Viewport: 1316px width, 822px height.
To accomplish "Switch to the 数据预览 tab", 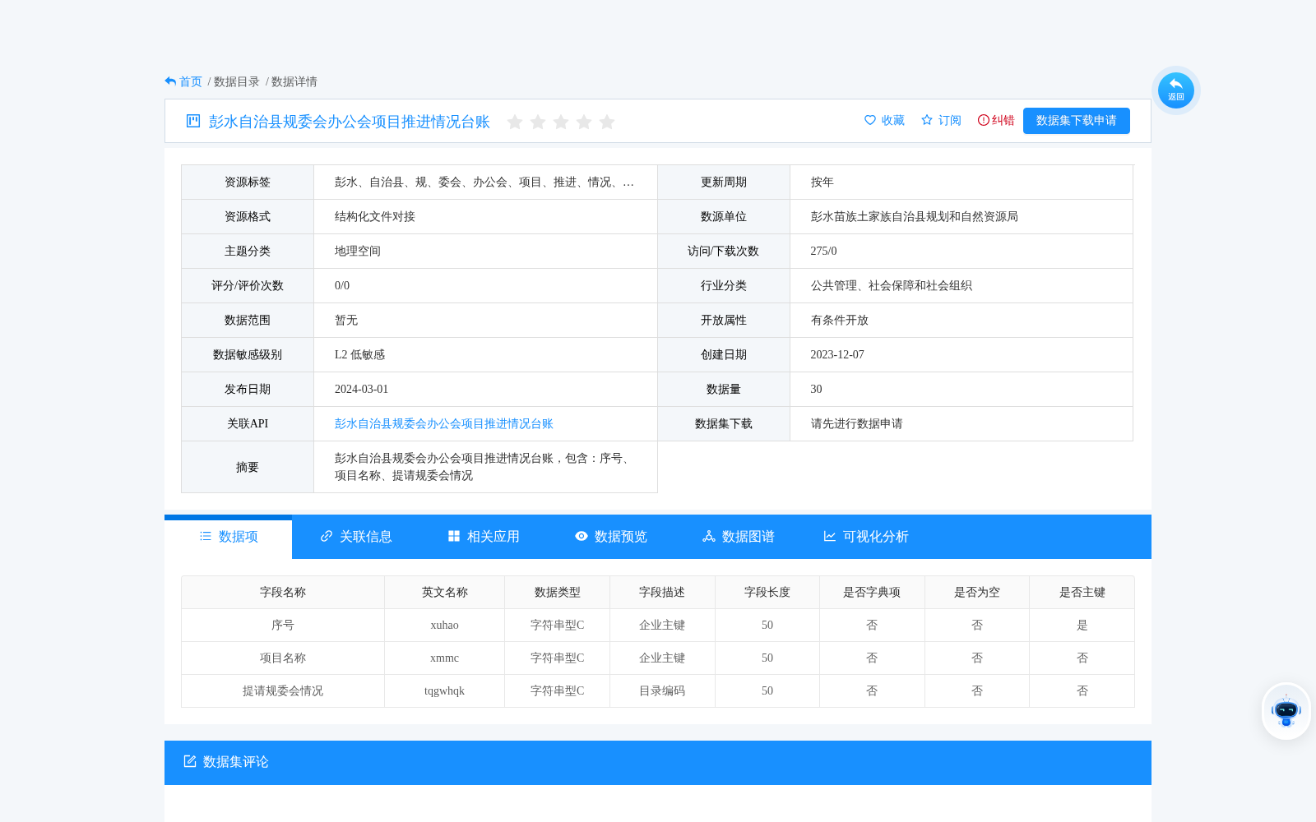I will [x=611, y=537].
